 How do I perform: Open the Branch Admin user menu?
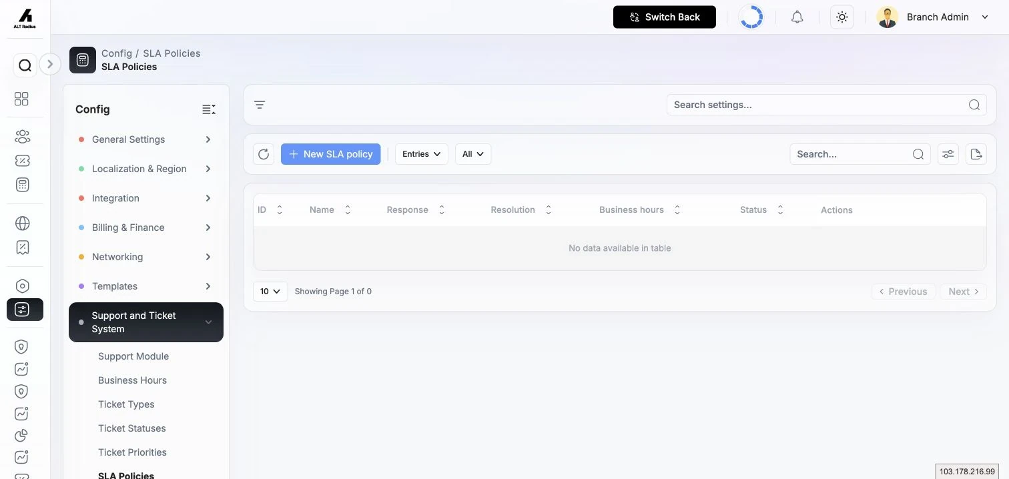(x=933, y=17)
